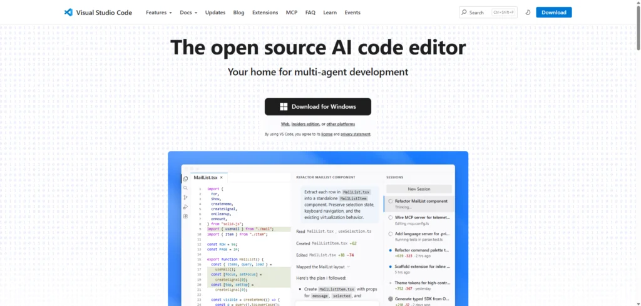Select Scaffold extension for inline session
Image resolution: width=641 pixels, height=306 pixels.
pos(419,269)
